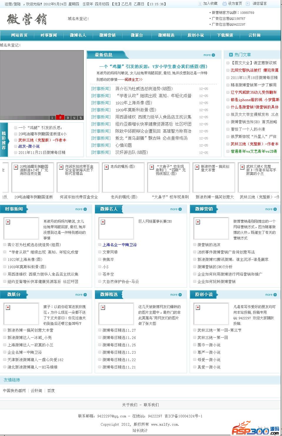Open thumbnail 新浪热博-搞笑创意大本营
Image resolution: width=282 pixels, height=436 pixels.
(x=213, y=177)
